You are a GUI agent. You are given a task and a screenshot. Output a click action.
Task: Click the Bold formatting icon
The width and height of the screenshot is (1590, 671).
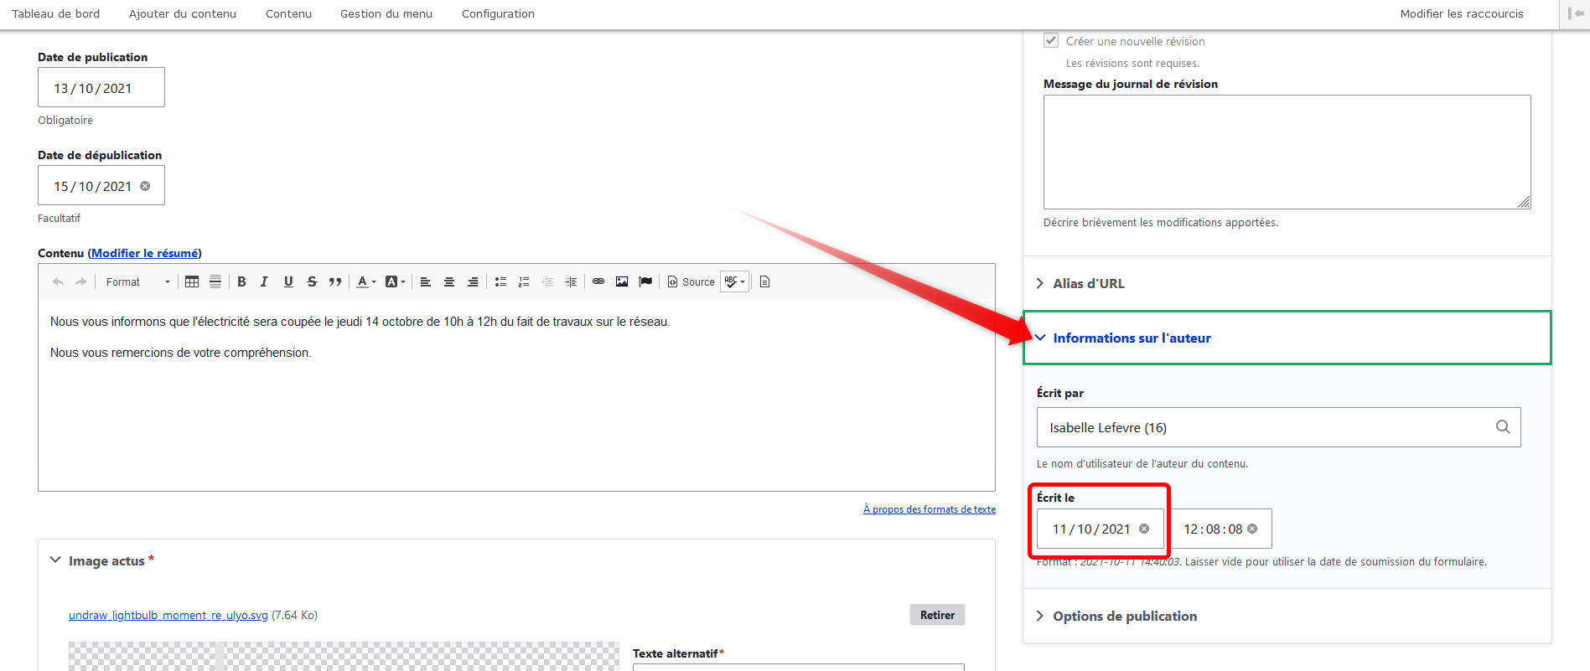click(241, 282)
